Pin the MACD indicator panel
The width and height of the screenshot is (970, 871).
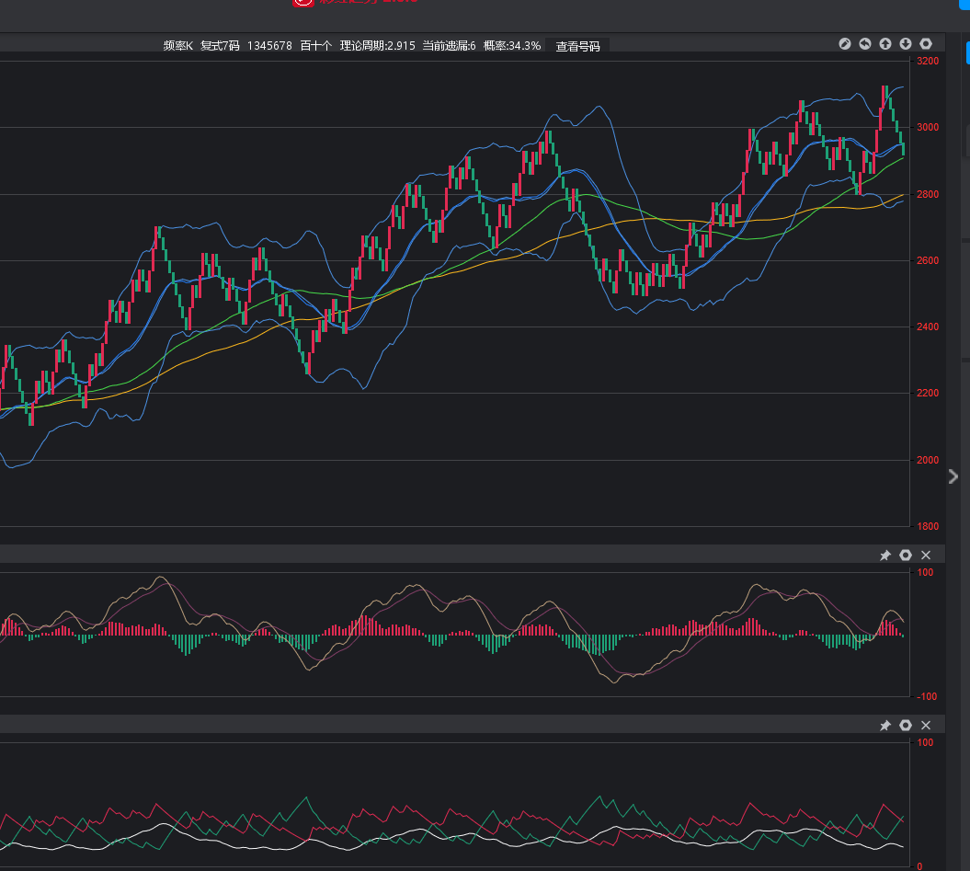click(x=885, y=555)
